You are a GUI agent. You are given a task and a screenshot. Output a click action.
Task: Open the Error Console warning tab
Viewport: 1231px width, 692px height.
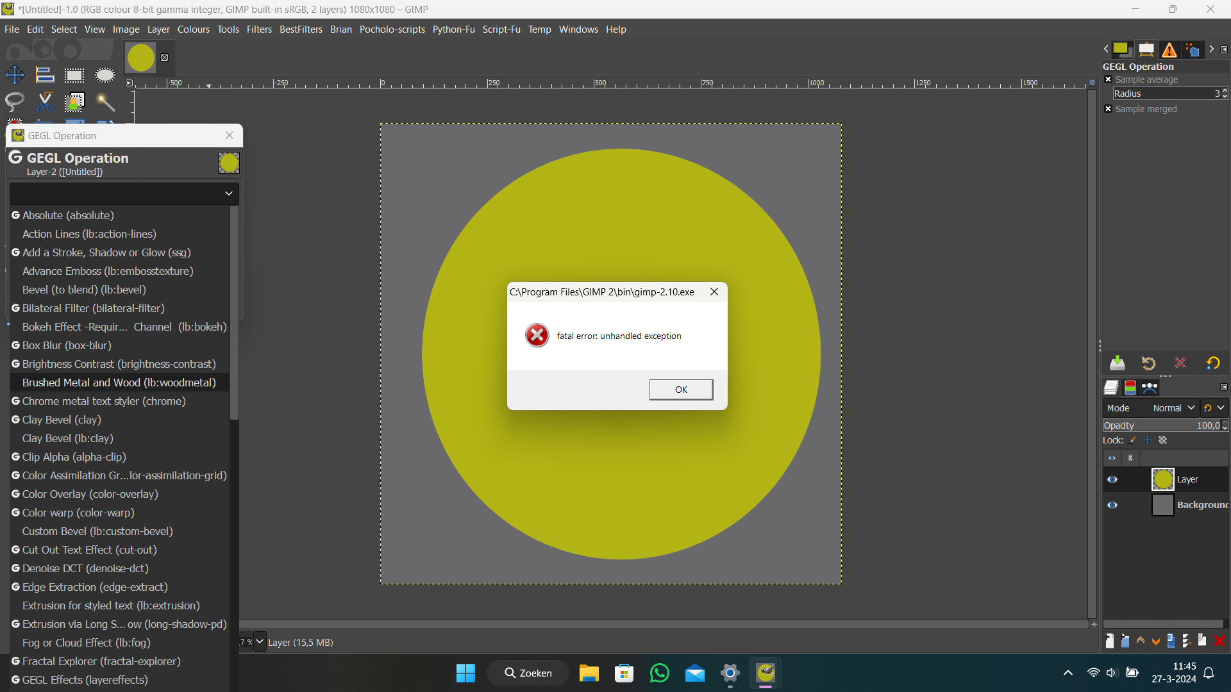coord(1169,50)
